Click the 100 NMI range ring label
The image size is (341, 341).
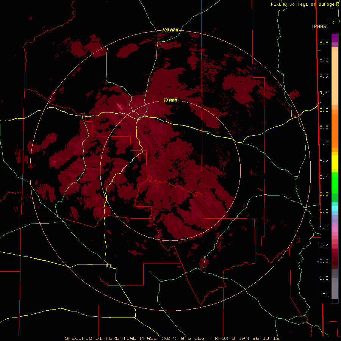pyautogui.click(x=170, y=30)
